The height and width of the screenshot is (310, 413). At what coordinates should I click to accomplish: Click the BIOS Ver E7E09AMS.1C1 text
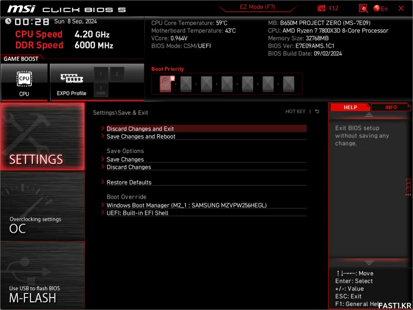click(301, 46)
